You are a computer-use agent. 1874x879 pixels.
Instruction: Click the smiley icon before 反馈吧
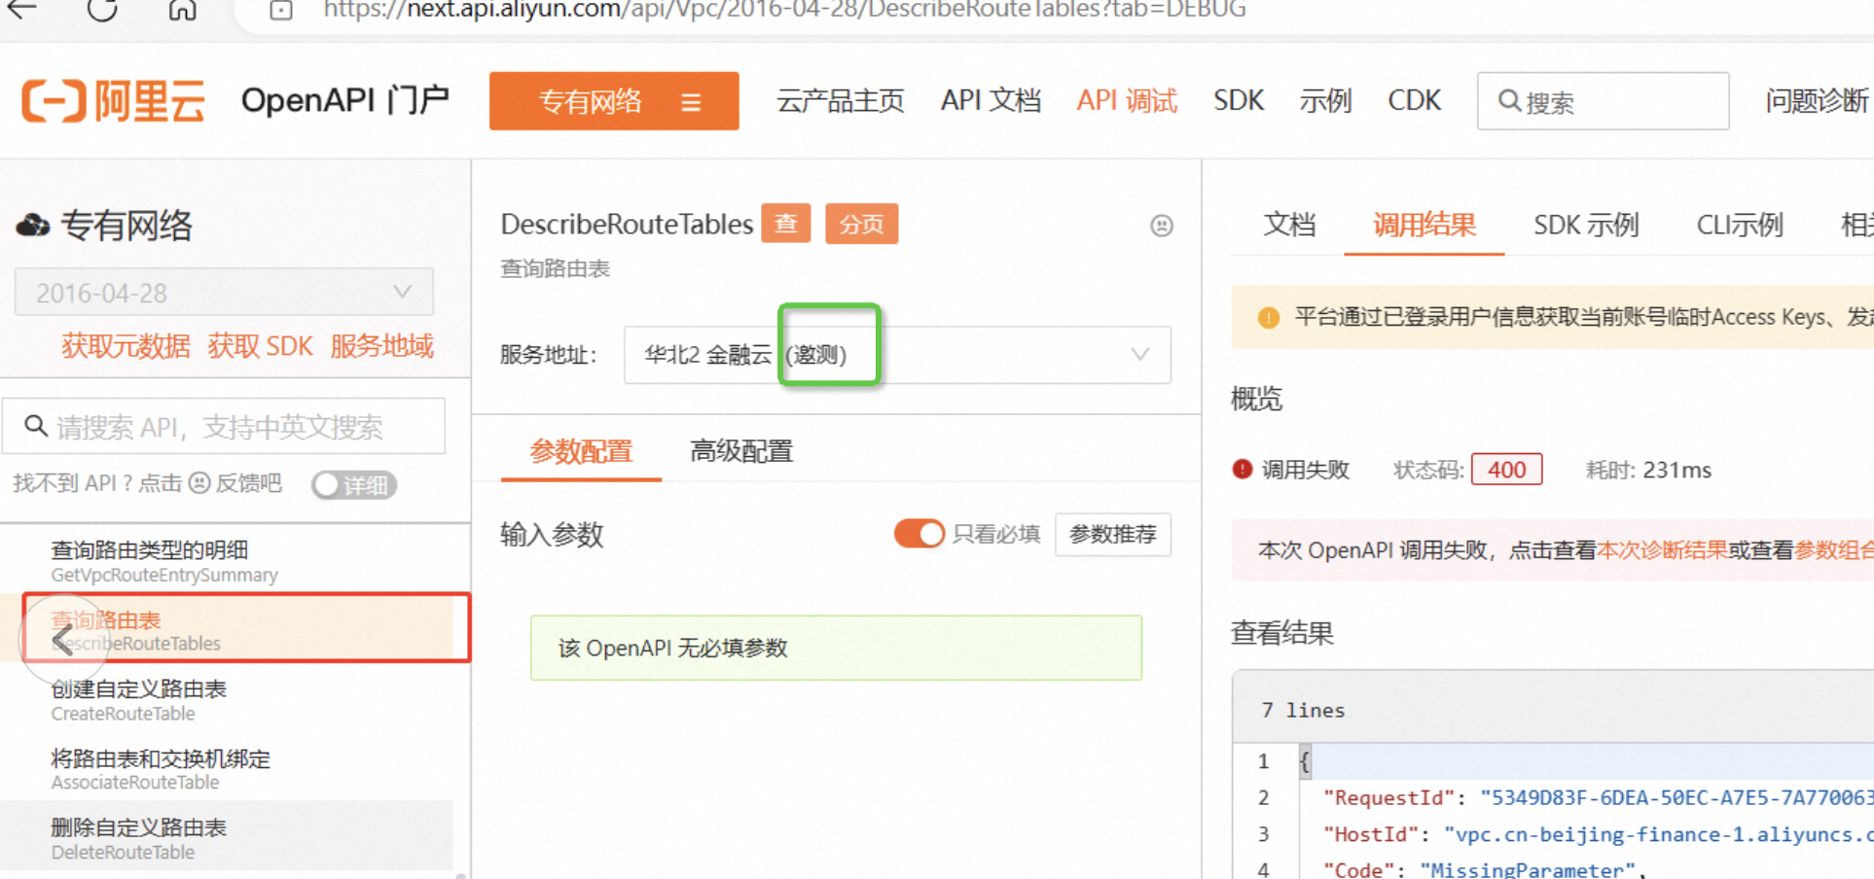(x=199, y=483)
